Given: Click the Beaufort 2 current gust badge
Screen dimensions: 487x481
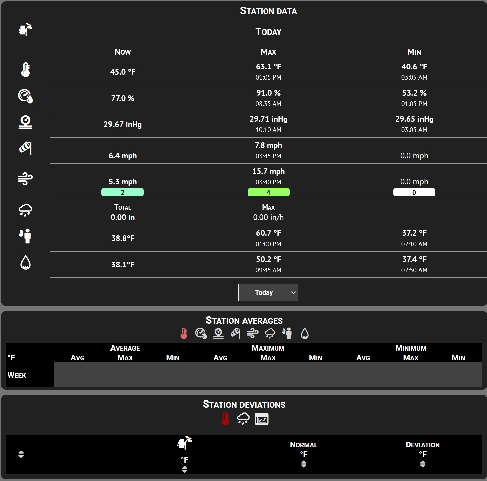Looking at the screenshot, I should pos(123,192).
